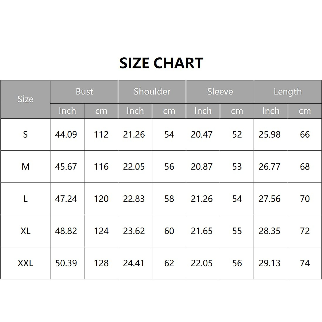Select the L size row label
The image size is (322, 322).
[25, 199]
